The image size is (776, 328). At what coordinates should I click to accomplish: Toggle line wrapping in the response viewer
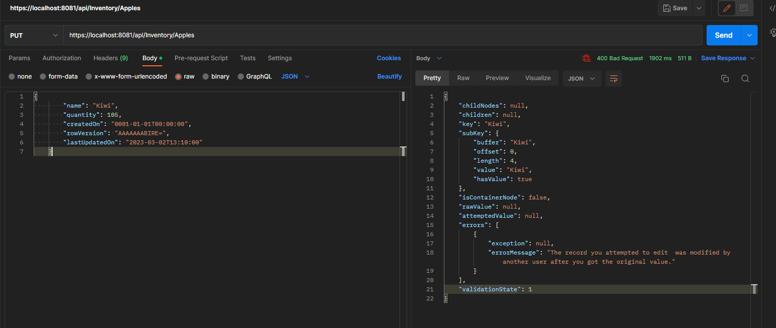click(x=613, y=79)
